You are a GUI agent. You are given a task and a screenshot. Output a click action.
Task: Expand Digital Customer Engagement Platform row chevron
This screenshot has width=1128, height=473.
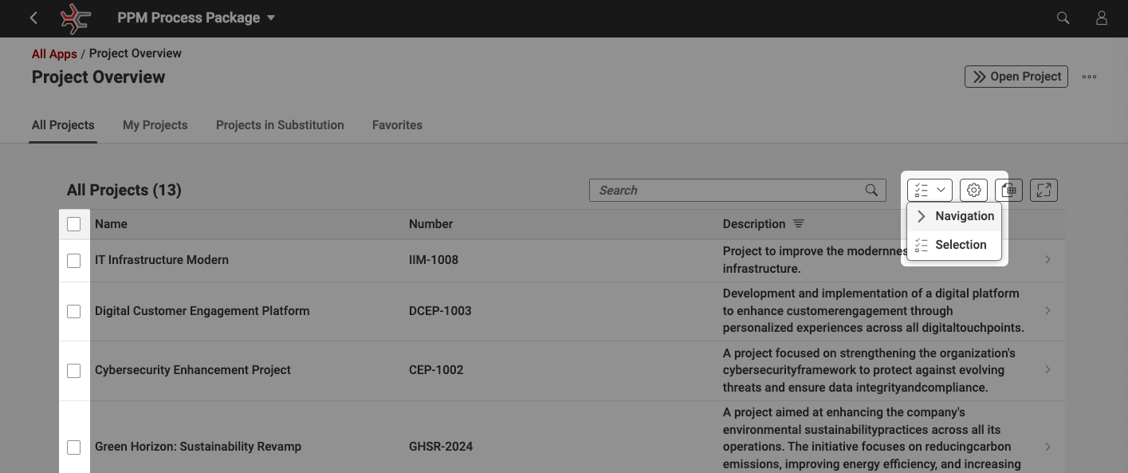[x=1047, y=310]
